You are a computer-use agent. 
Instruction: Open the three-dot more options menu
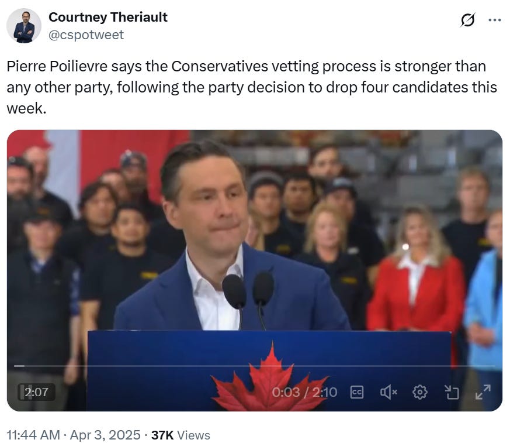(495, 20)
